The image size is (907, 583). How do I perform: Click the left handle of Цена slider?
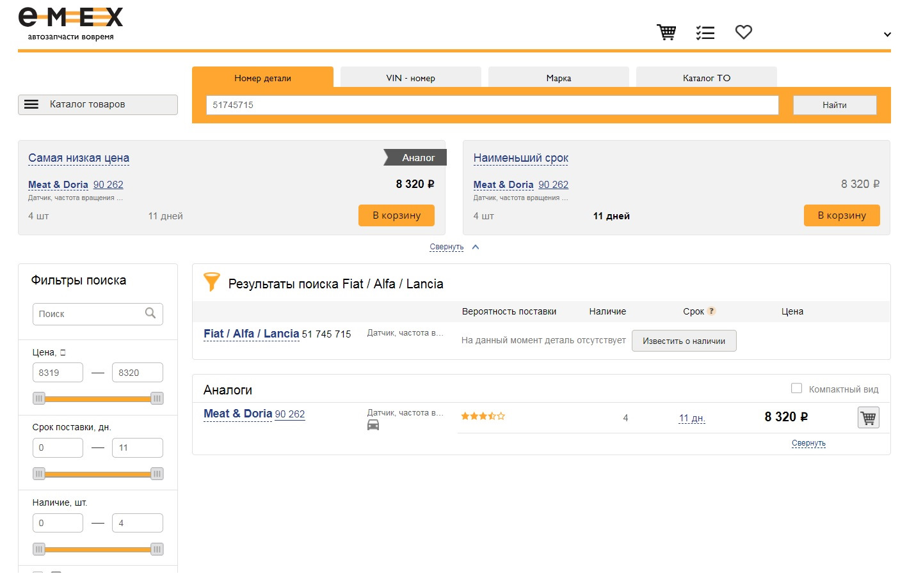[39, 398]
